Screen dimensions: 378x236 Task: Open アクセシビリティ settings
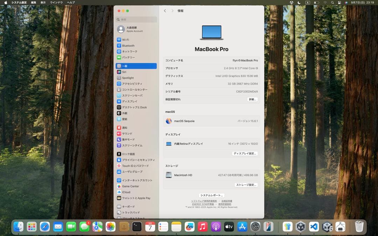point(133,83)
